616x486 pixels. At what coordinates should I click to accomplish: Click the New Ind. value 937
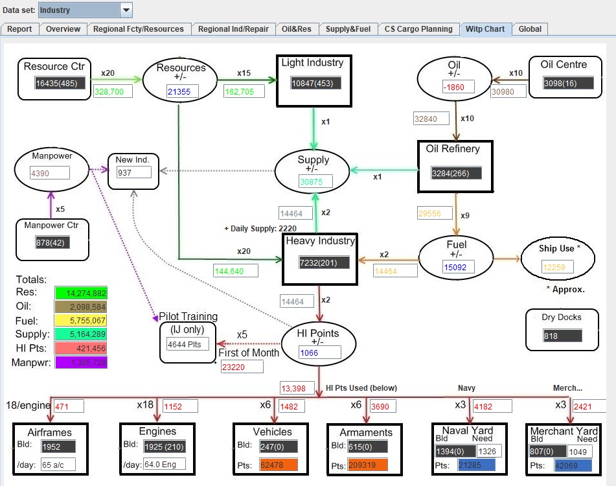click(x=134, y=172)
